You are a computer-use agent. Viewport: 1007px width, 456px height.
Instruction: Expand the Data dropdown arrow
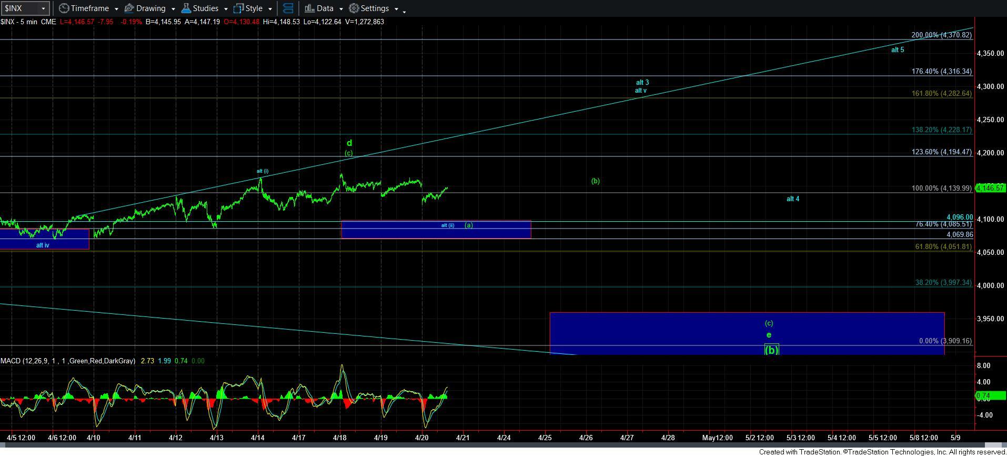point(341,9)
